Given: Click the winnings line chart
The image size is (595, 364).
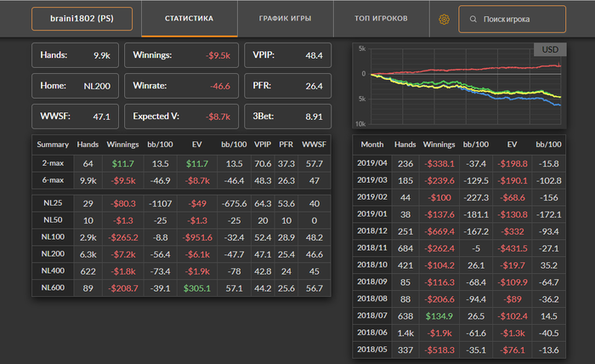Looking at the screenshot, I should tap(458, 86).
